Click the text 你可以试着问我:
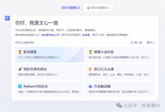 coord(25,42)
